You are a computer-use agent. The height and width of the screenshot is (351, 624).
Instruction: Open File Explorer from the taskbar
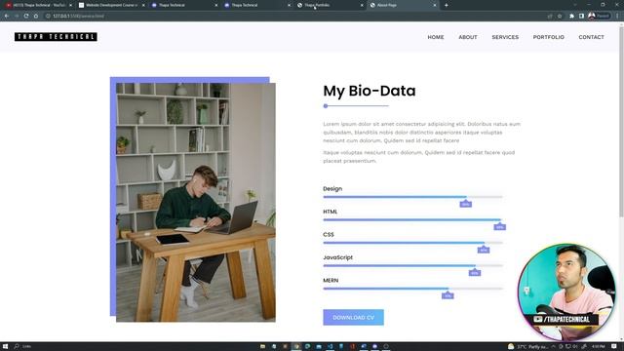262,347
